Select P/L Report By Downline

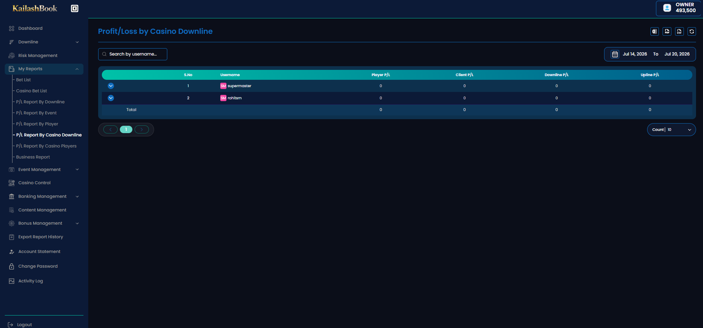click(40, 102)
